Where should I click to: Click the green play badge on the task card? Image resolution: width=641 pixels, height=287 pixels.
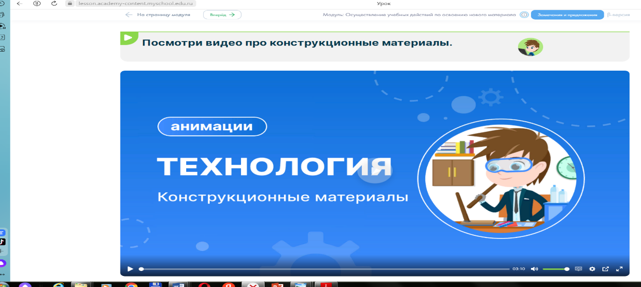129,38
